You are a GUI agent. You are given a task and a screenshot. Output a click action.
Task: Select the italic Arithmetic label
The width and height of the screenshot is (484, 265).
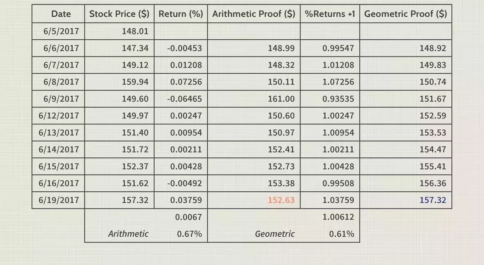click(x=128, y=234)
